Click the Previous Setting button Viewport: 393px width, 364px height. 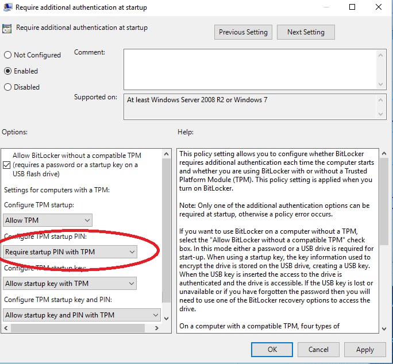pyautogui.click(x=243, y=32)
